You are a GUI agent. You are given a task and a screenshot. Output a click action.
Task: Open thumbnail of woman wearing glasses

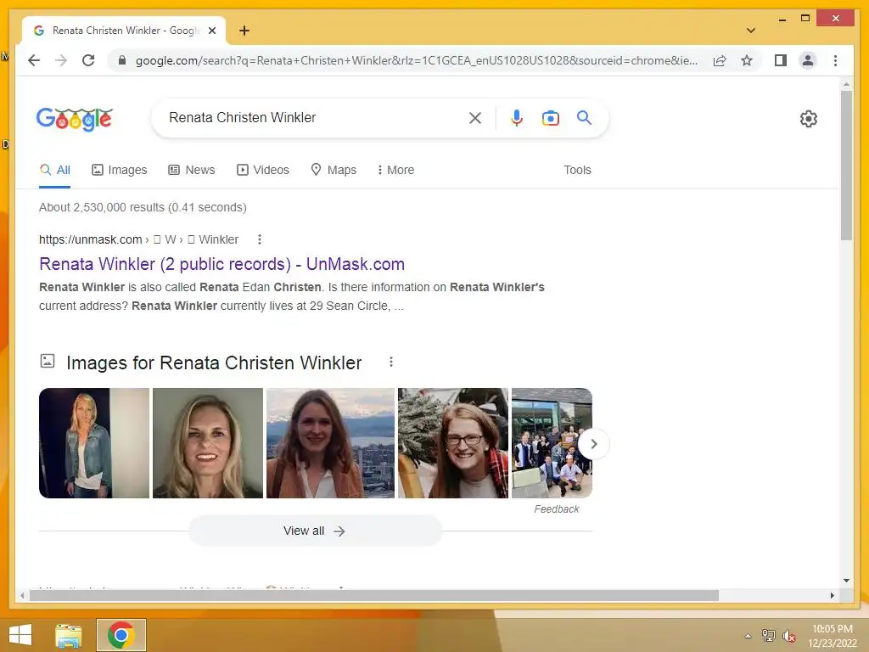click(453, 443)
